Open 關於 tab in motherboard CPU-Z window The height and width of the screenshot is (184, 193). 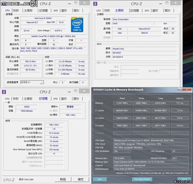[168, 11]
